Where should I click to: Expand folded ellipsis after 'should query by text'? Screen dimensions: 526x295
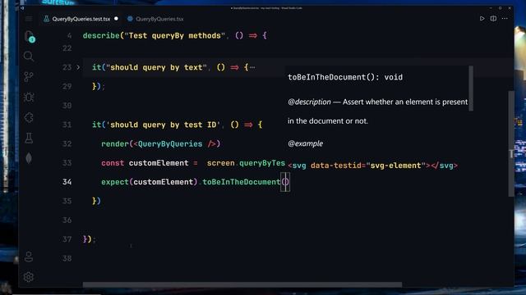pyautogui.click(x=252, y=67)
